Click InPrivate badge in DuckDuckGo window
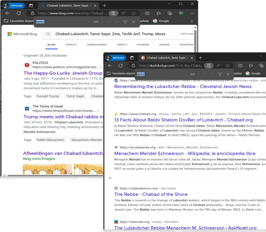Image resolution: width=266 pixels, height=232 pixels. tap(116, 58)
